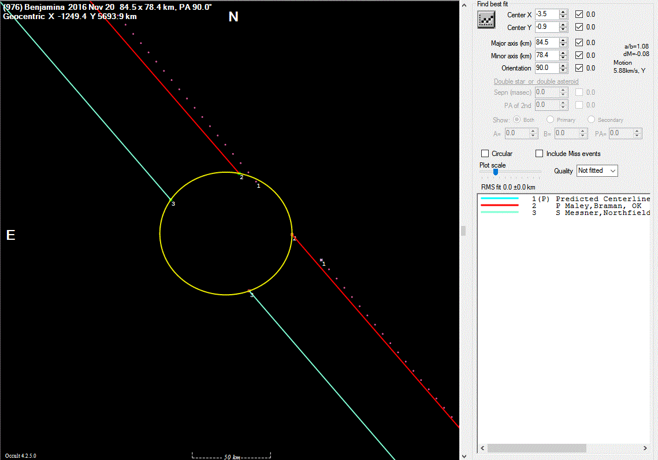Enable the Circular checkbox
658x460 pixels.
tap(485, 154)
